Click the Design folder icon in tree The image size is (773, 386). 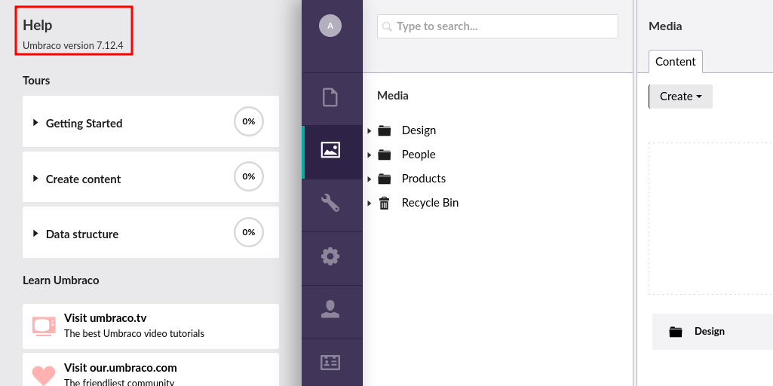384,130
